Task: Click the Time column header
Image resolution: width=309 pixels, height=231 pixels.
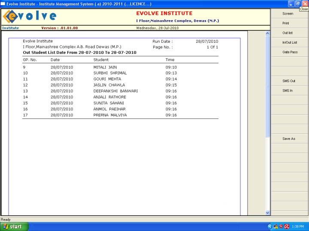Action: (x=170, y=60)
